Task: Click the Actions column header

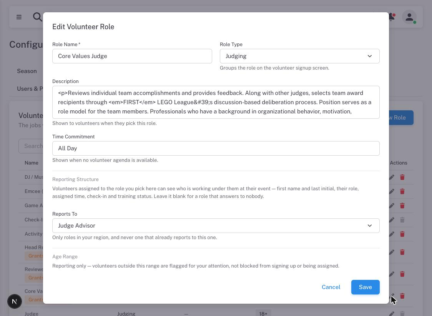Action: (x=399, y=163)
